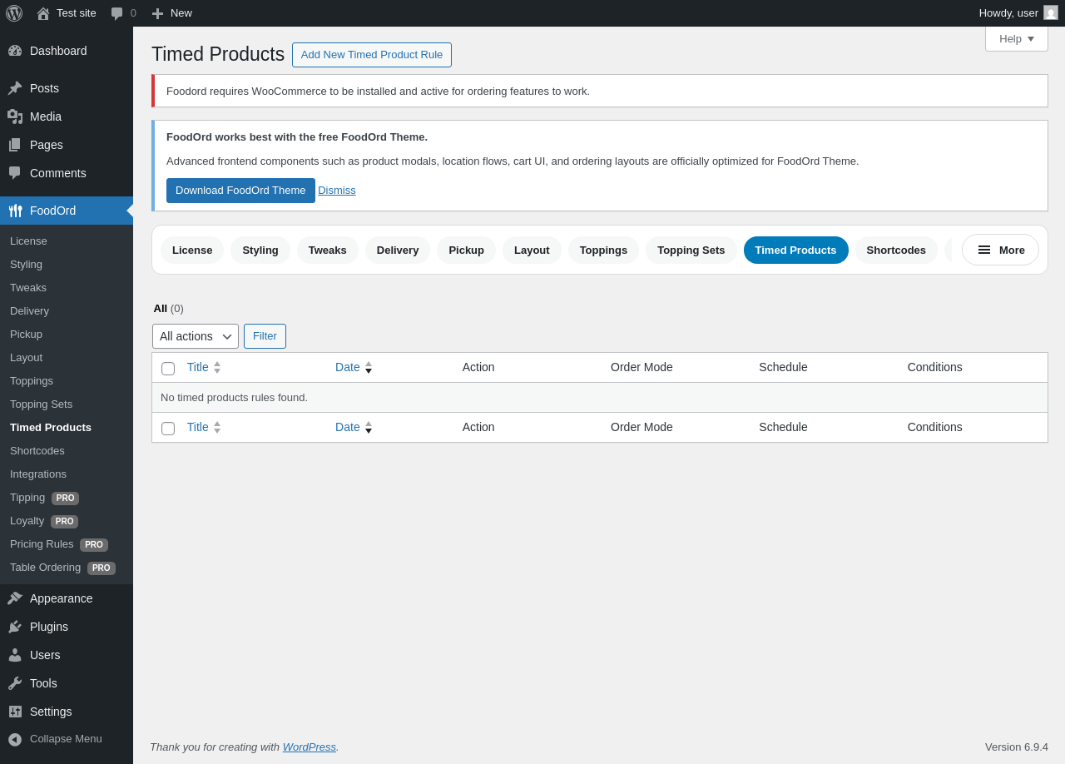Click the Dashboard gauge icon
This screenshot has height=764, width=1065.
(x=15, y=51)
